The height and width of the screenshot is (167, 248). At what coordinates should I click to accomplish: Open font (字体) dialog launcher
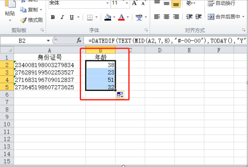point(146,30)
